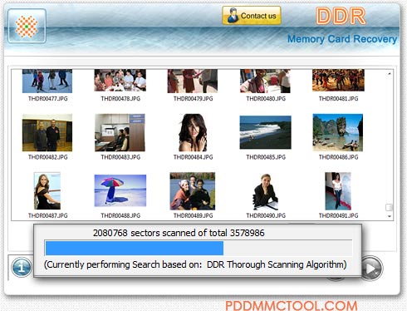Image resolution: width=407 pixels, height=311 pixels.
Task: Select thumbnail THDR00490.JPG businesswoman
Action: pyautogui.click(x=265, y=192)
